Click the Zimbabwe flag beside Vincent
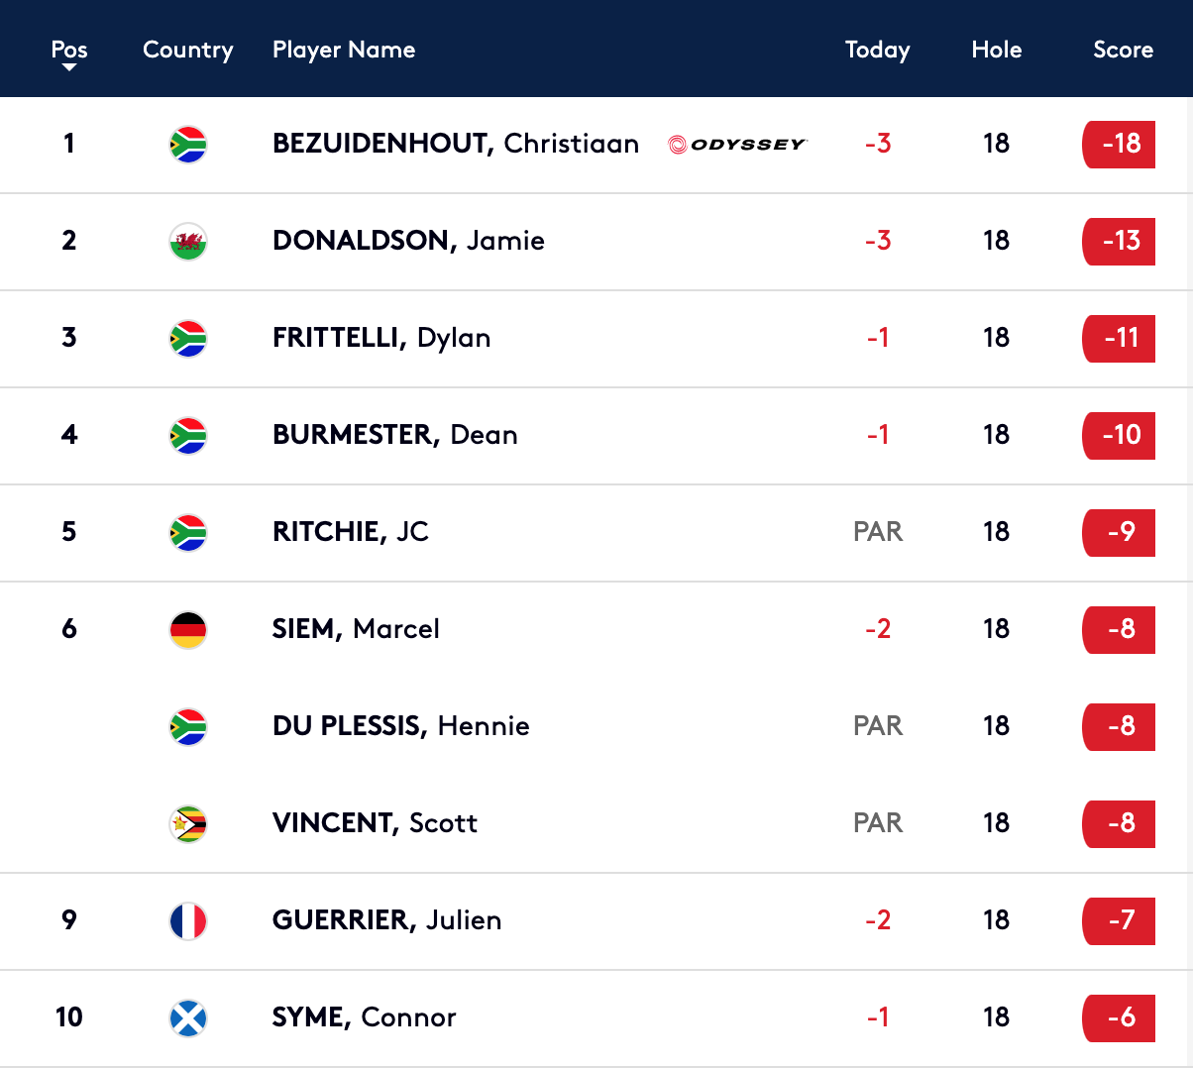The image size is (1193, 1068). point(188,824)
